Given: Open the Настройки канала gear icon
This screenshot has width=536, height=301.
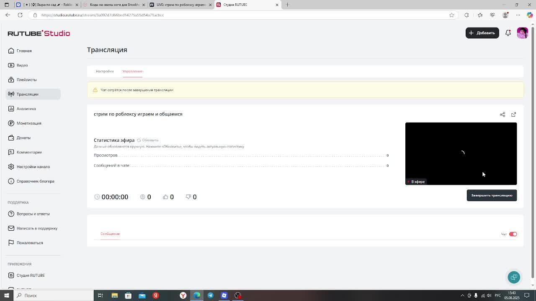Looking at the screenshot, I should tap(11, 166).
